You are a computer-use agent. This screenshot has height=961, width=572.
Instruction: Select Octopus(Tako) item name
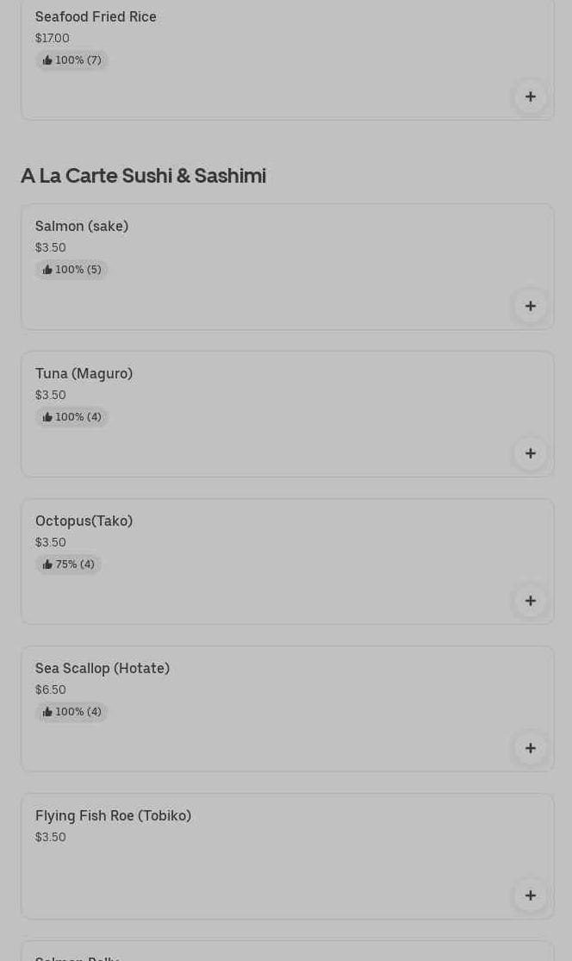(x=84, y=521)
